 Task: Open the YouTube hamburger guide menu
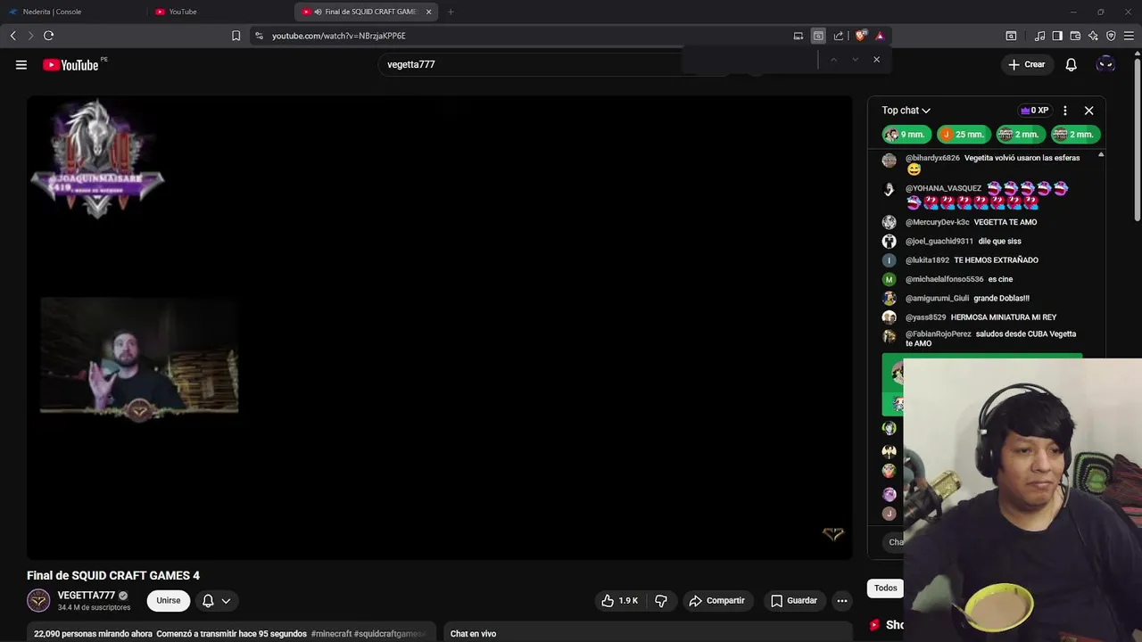click(x=21, y=64)
